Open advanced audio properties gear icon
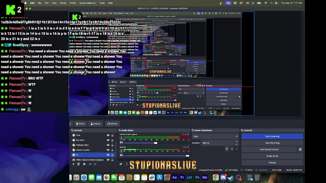326x183 pixels. [x=121, y=164]
